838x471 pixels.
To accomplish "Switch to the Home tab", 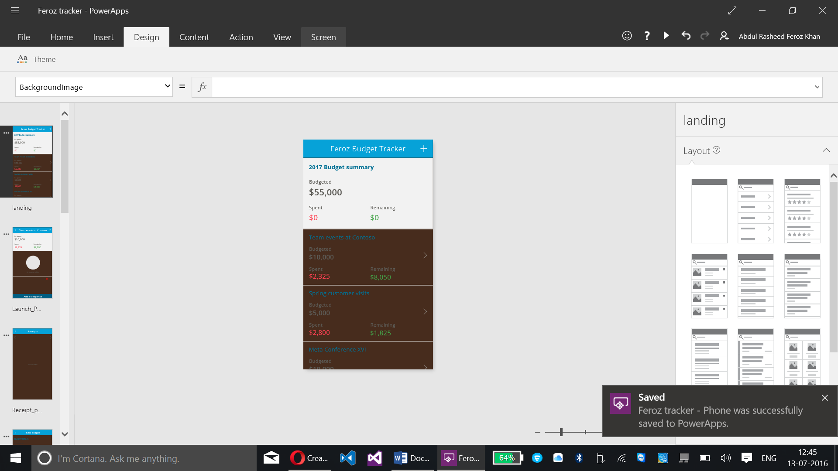I will pos(62,37).
